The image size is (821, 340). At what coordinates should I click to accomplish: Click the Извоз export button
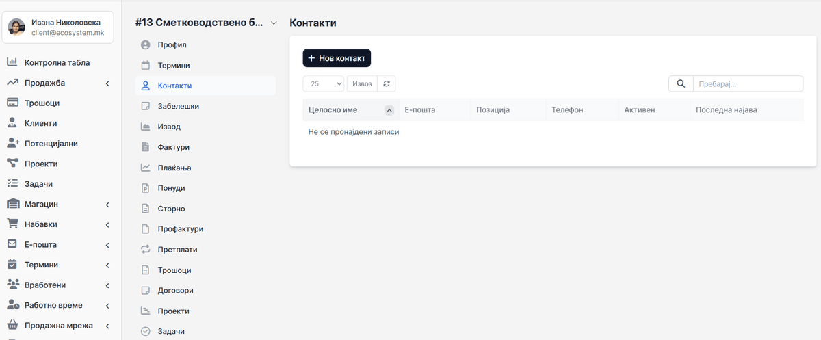(363, 83)
